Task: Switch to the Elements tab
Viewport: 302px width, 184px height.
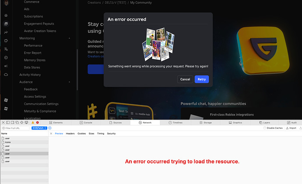Action: (x=56, y=123)
